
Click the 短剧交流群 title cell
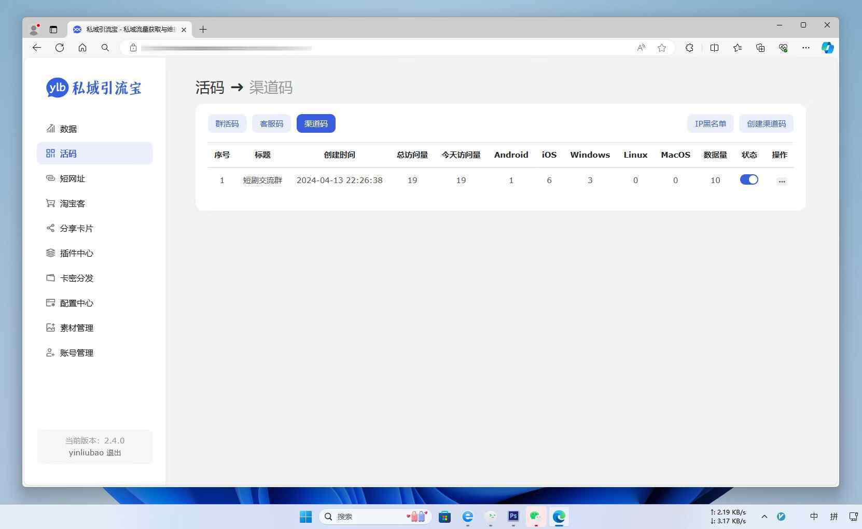click(262, 180)
